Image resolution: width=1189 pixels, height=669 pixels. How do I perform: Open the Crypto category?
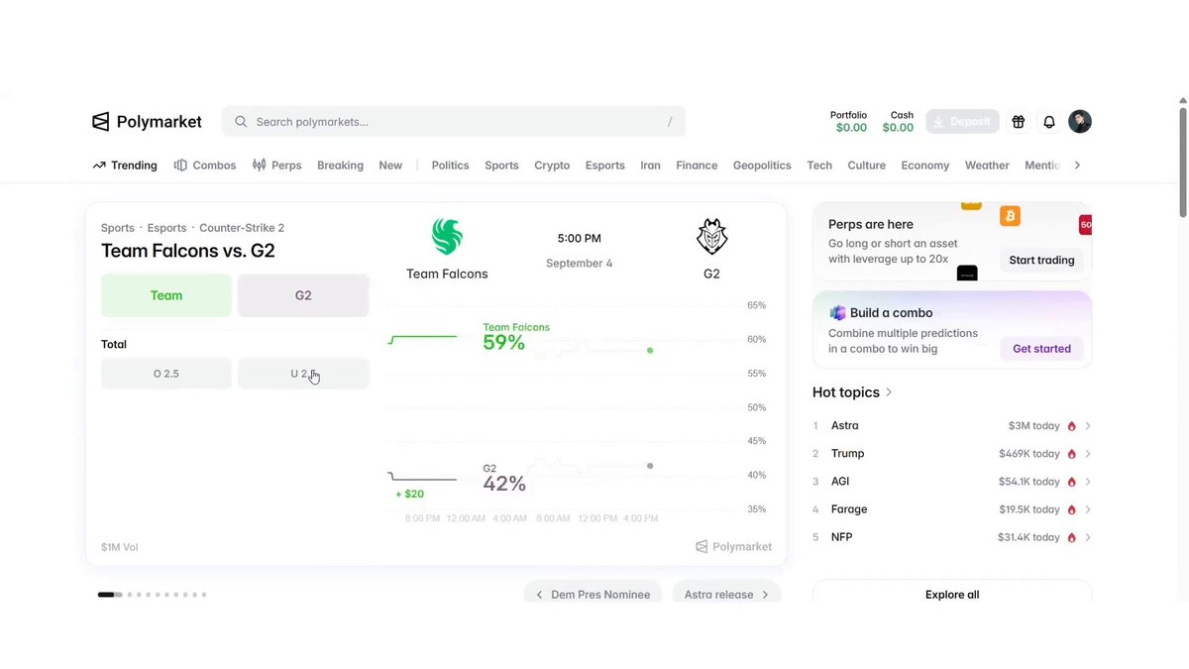(x=552, y=166)
